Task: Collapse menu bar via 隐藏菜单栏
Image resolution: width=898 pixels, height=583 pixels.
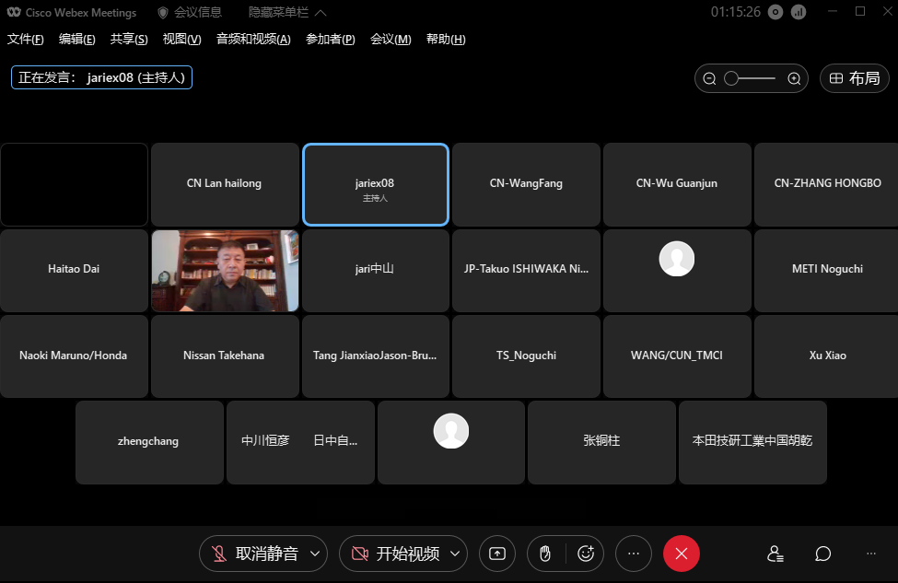Action: pos(286,13)
